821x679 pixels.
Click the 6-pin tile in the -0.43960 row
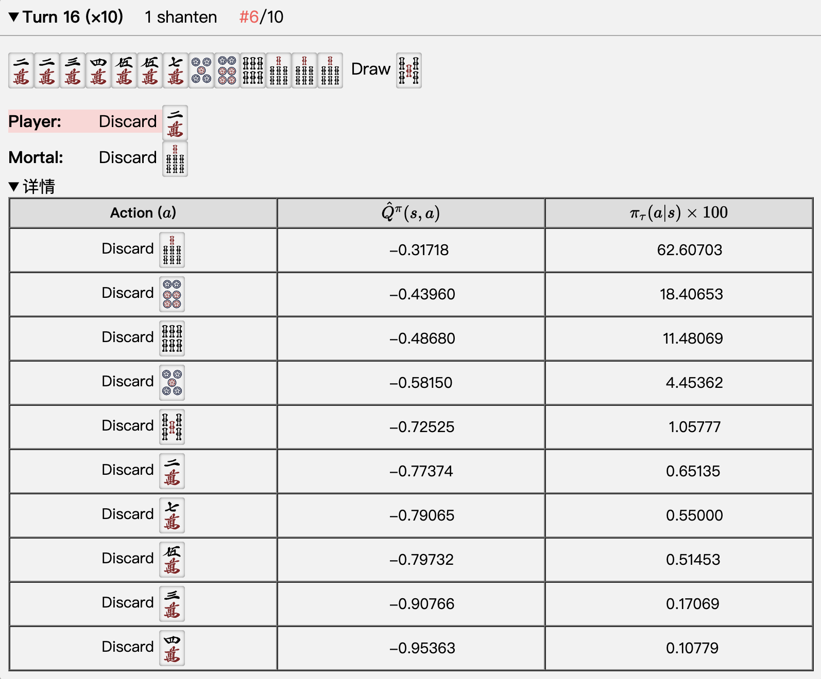pos(172,294)
